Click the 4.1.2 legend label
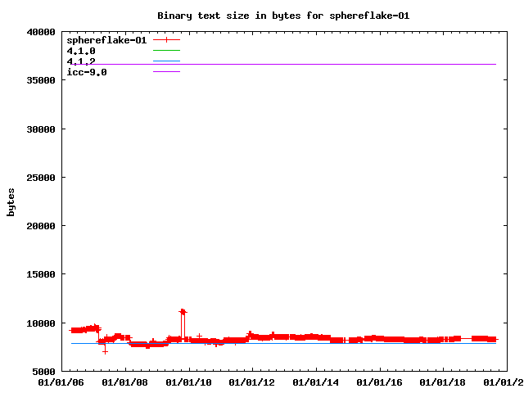Viewport: 524px width, 393px height. click(x=81, y=61)
